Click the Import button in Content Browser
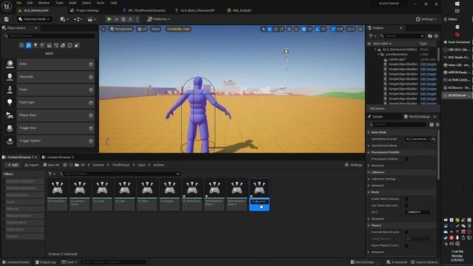This screenshot has height=266, width=473. coord(31,165)
